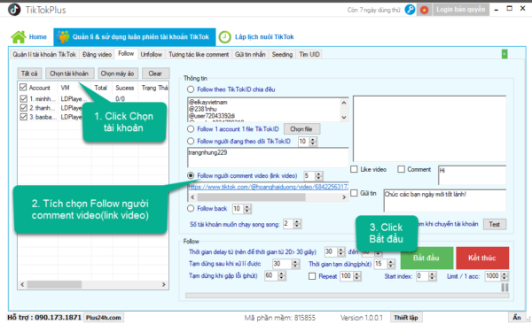532x324 pixels.
Task: Switch to Tìm UID tab
Action: (x=309, y=54)
